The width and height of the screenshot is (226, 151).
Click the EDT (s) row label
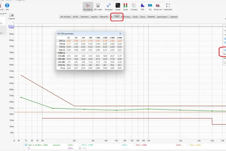[62, 41]
